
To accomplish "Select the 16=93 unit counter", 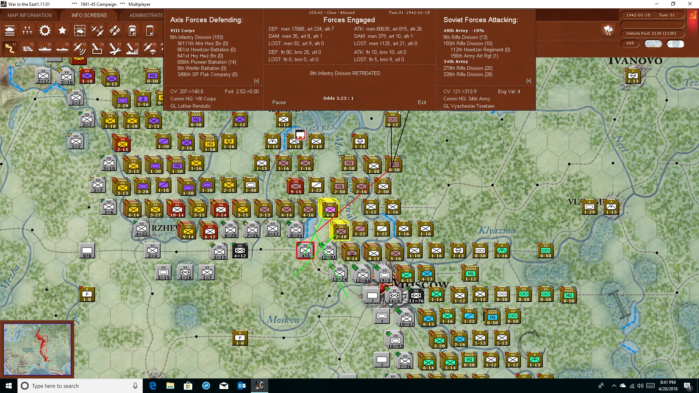I will pos(395,340).
